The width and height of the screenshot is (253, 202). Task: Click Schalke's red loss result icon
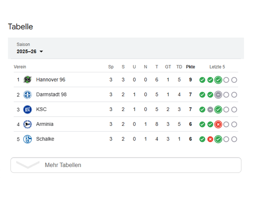(210, 139)
